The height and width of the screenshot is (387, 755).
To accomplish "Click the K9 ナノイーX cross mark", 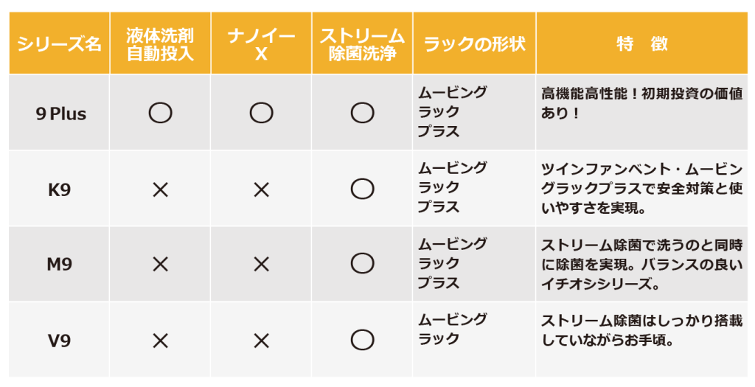I will pyautogui.click(x=261, y=189).
